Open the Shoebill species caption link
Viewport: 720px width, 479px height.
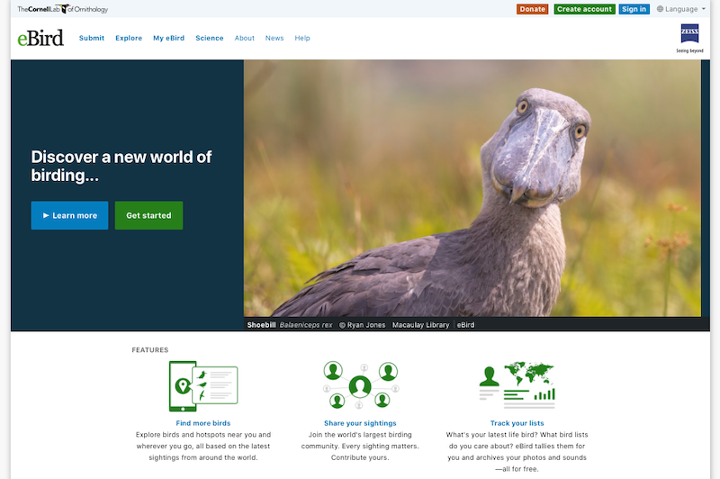coord(261,325)
